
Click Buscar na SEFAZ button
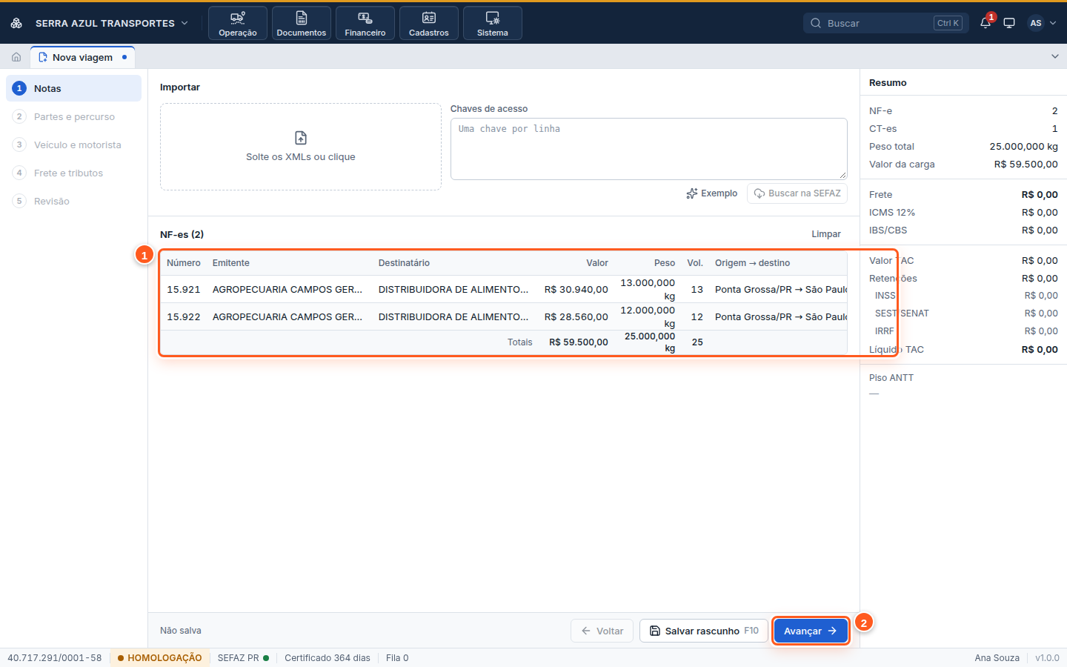pos(797,193)
